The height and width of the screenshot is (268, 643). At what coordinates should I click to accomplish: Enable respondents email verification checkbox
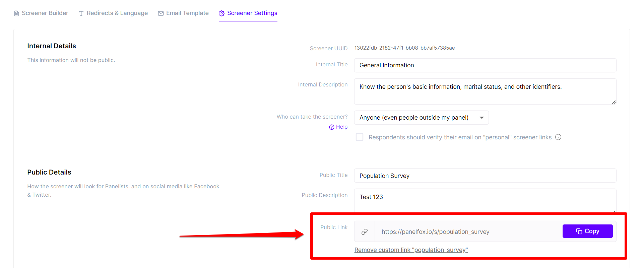(360, 137)
